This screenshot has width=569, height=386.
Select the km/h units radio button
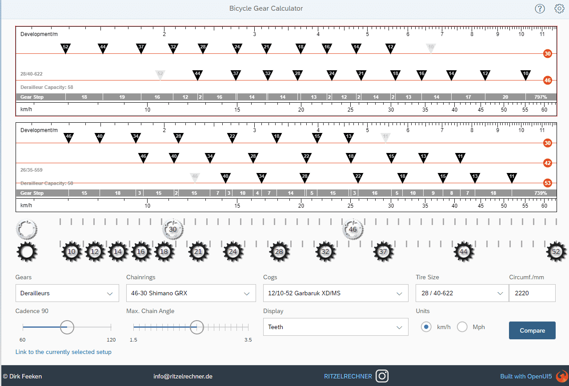pyautogui.click(x=426, y=327)
